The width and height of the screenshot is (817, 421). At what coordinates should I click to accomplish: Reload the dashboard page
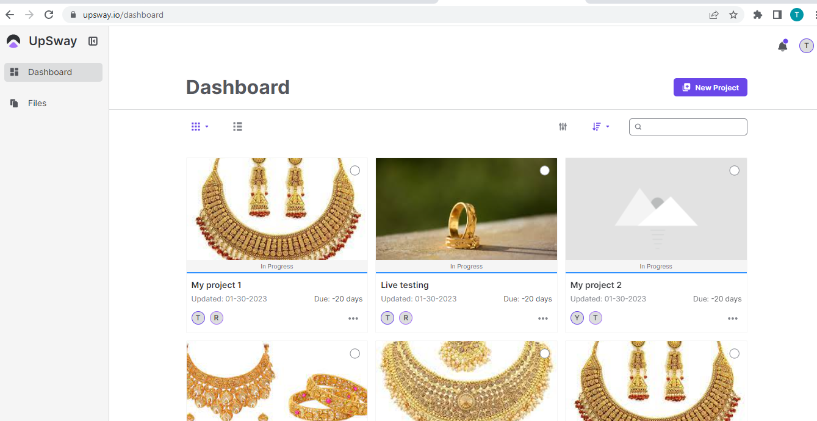click(x=49, y=15)
